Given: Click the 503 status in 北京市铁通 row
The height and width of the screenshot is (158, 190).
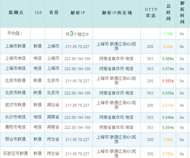Looking at the screenshot, I should pos(150,93).
